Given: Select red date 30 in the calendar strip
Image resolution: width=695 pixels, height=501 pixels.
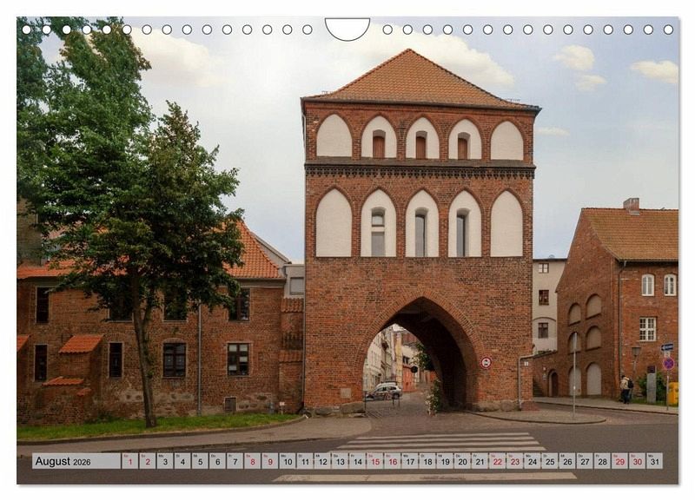Looking at the screenshot, I should [638, 461].
